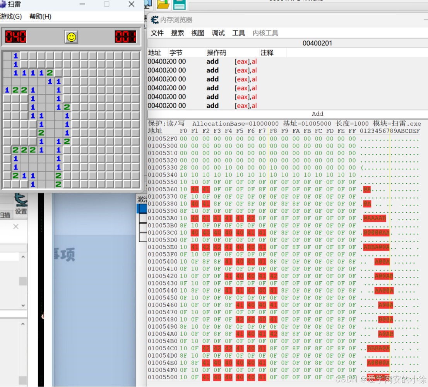Click the 内存浏览器 window title icon
Viewport: 428px width, 387px height.
pyautogui.click(x=155, y=20)
